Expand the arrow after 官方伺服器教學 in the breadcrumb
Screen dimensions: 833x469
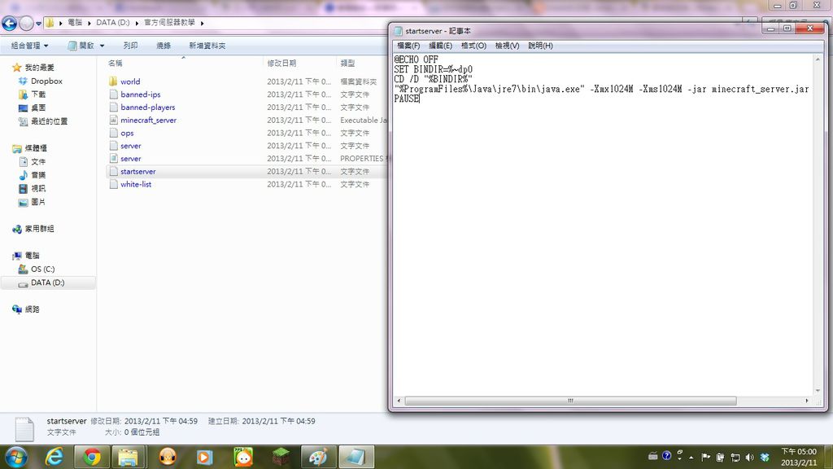point(203,23)
